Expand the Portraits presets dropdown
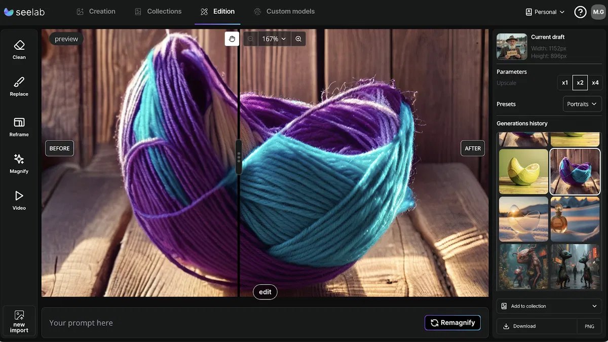 pyautogui.click(x=582, y=104)
